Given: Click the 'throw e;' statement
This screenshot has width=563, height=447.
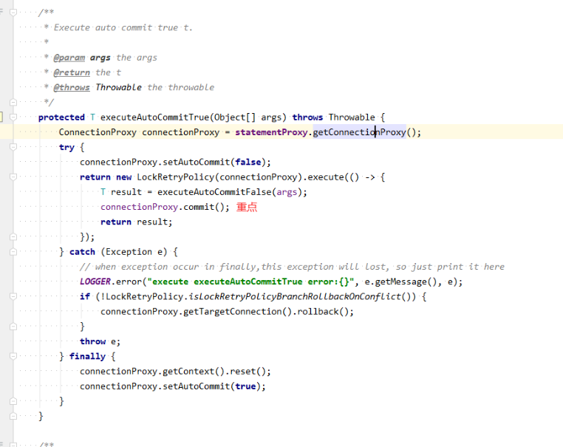Looking at the screenshot, I should pos(100,341).
